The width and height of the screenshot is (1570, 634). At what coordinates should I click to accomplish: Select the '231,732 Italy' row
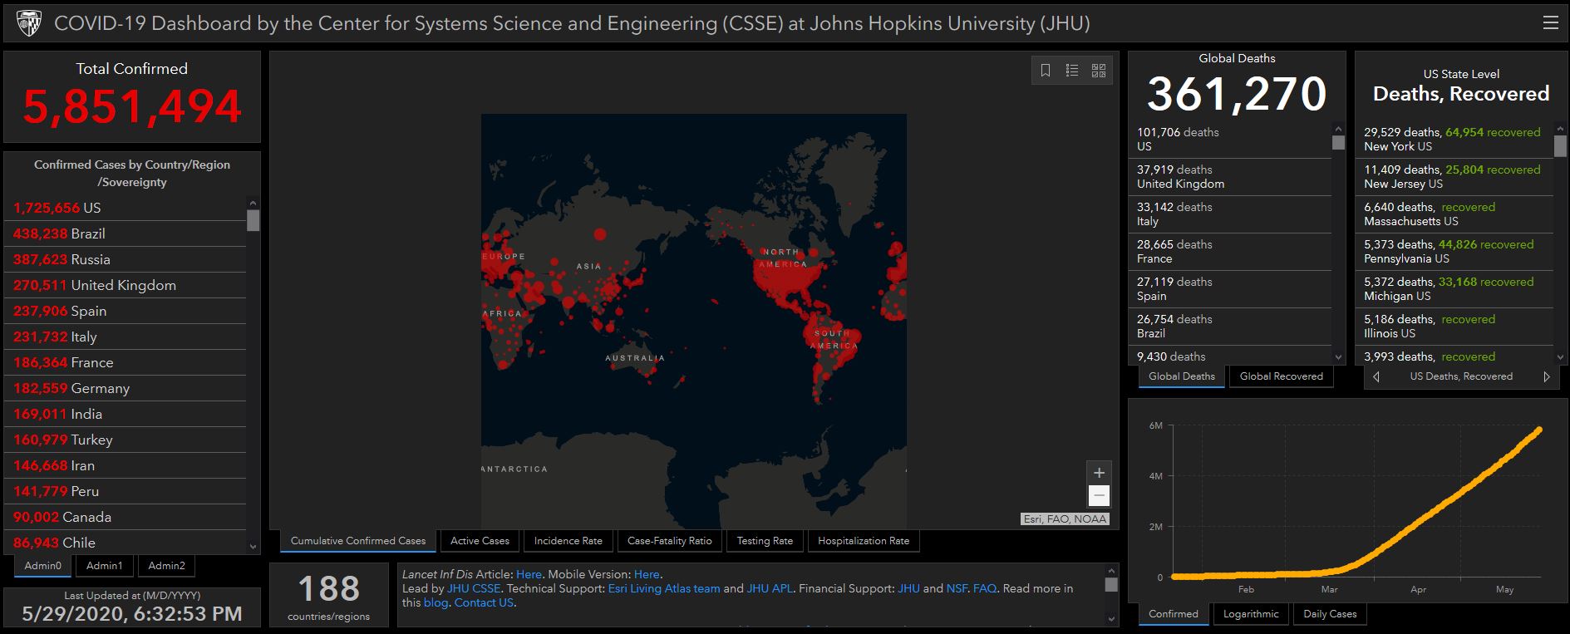click(126, 337)
